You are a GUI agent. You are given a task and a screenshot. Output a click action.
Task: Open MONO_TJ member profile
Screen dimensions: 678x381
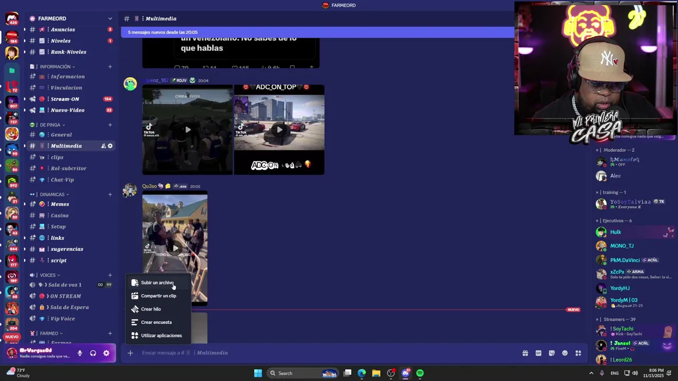click(x=635, y=246)
